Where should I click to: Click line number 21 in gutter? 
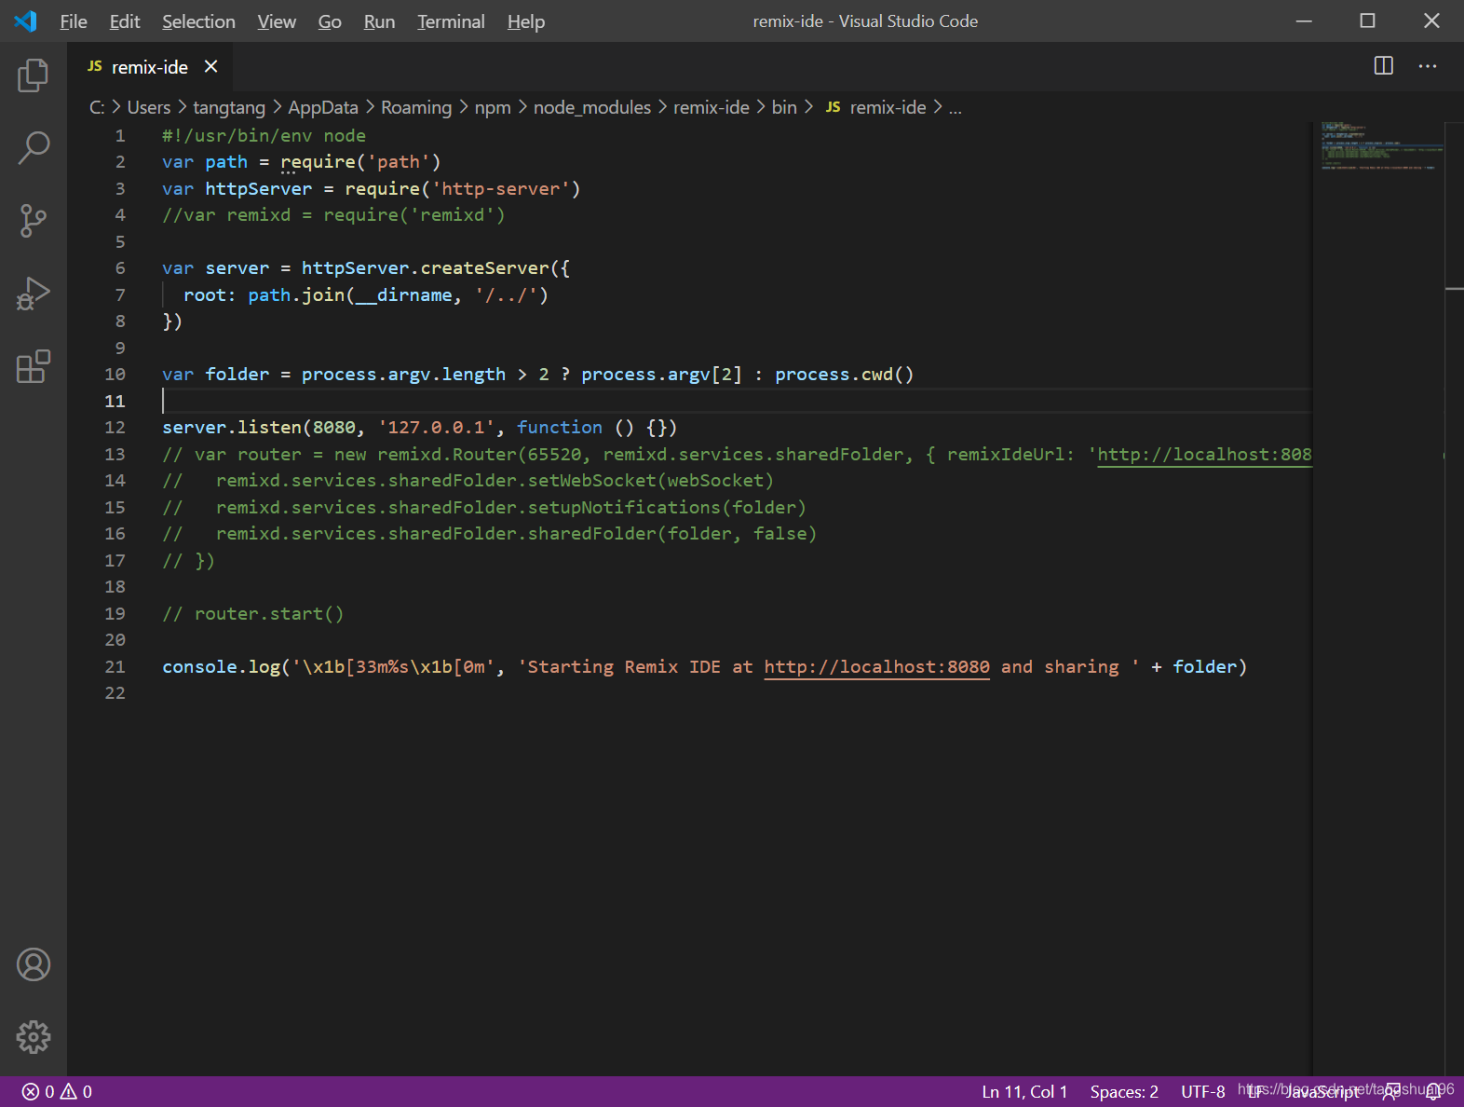point(115,666)
